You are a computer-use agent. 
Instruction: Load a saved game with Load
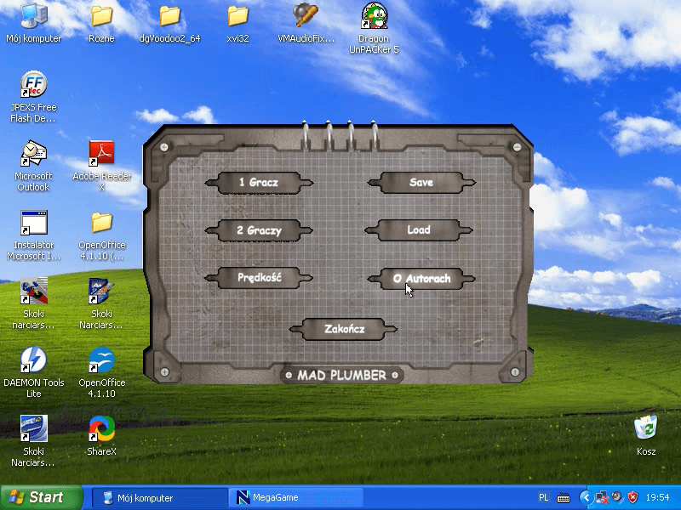419,229
